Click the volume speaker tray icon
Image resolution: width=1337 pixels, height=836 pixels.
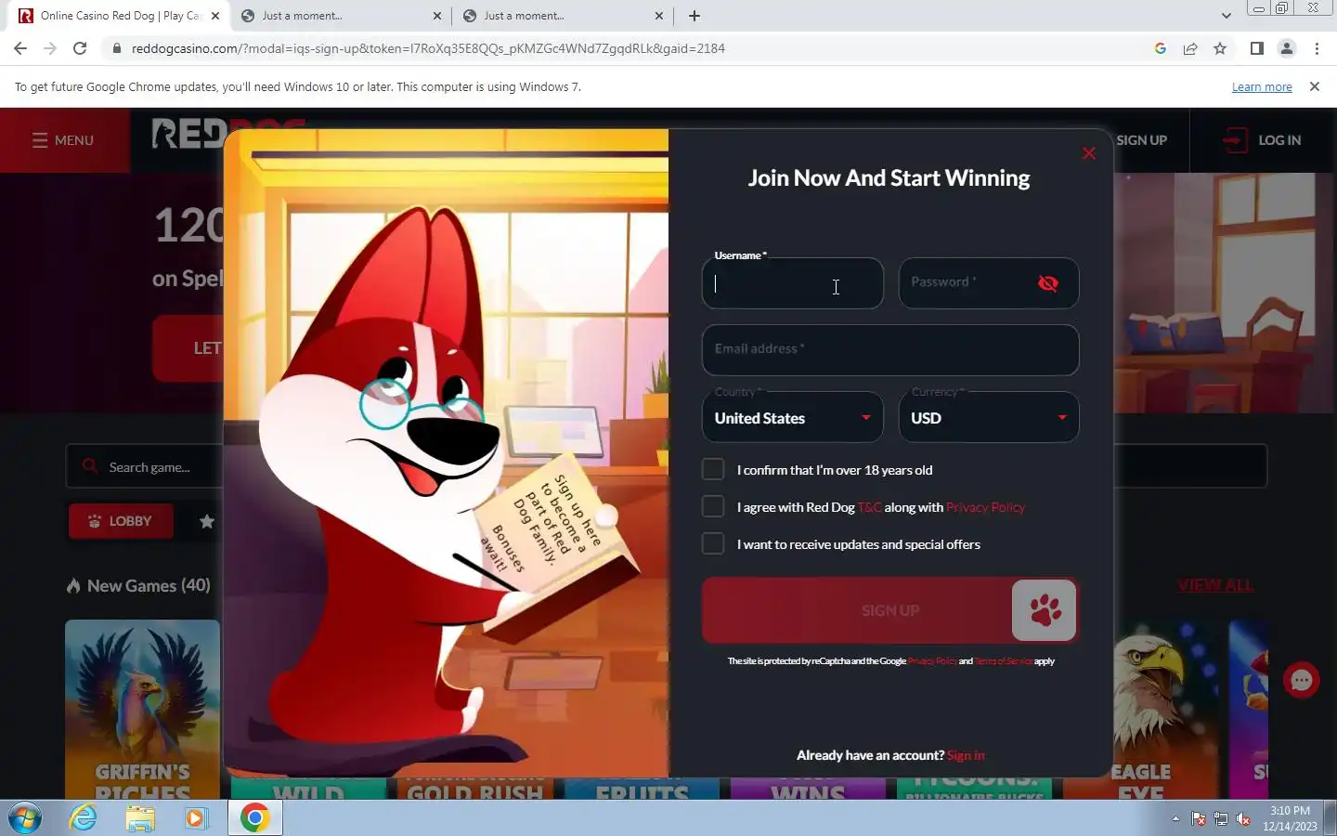point(1243,819)
